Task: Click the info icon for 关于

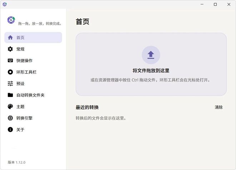Action: click(x=10, y=130)
